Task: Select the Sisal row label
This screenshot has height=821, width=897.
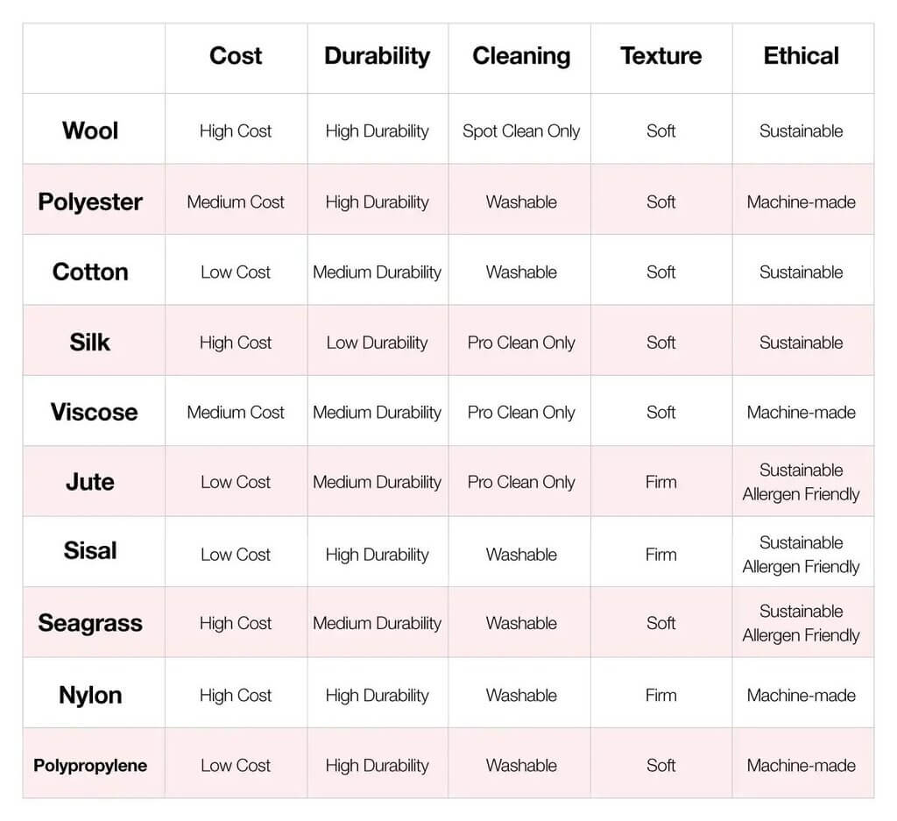Action: click(x=90, y=551)
